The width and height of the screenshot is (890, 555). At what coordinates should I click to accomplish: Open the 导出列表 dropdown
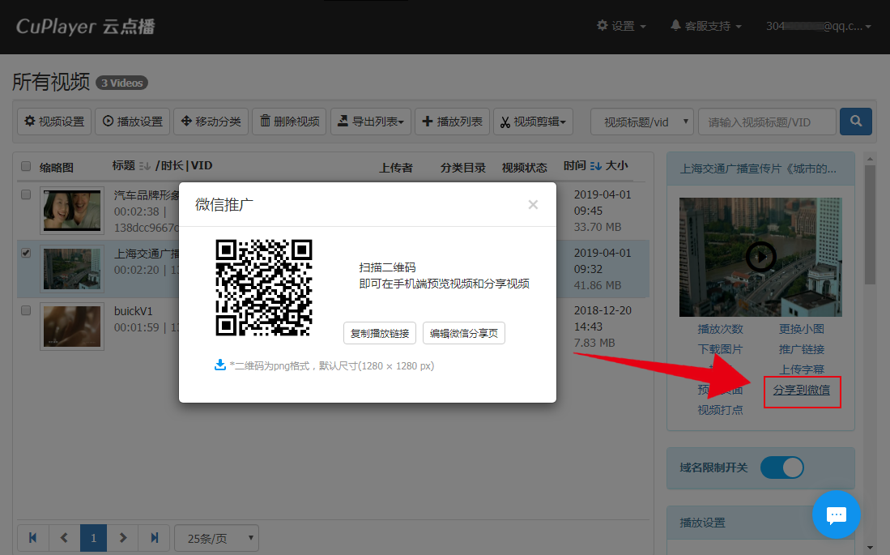(371, 122)
